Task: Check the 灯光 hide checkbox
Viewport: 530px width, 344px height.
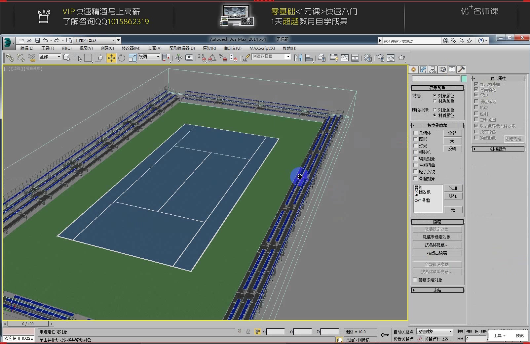Action: click(x=416, y=146)
